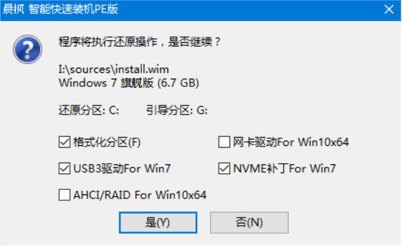Untick NVME补丁For Win7 checkbox
The height and width of the screenshot is (246, 402).
(224, 168)
